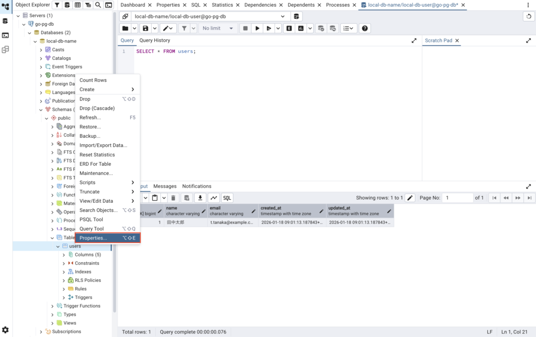The image size is (536, 337).
Task: Expand the Columns (5) tree node
Action: click(64, 255)
